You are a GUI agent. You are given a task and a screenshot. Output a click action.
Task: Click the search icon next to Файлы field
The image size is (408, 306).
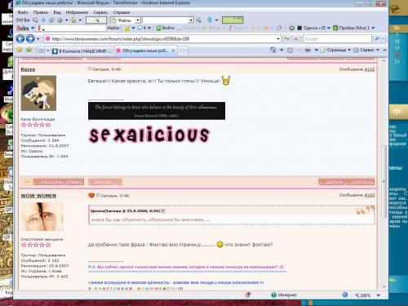tap(198, 20)
